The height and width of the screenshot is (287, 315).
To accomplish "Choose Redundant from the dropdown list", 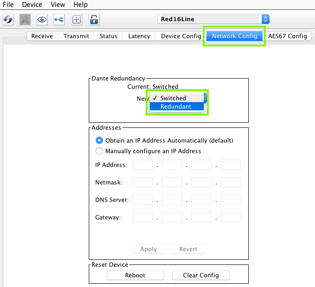I will pyautogui.click(x=176, y=106).
